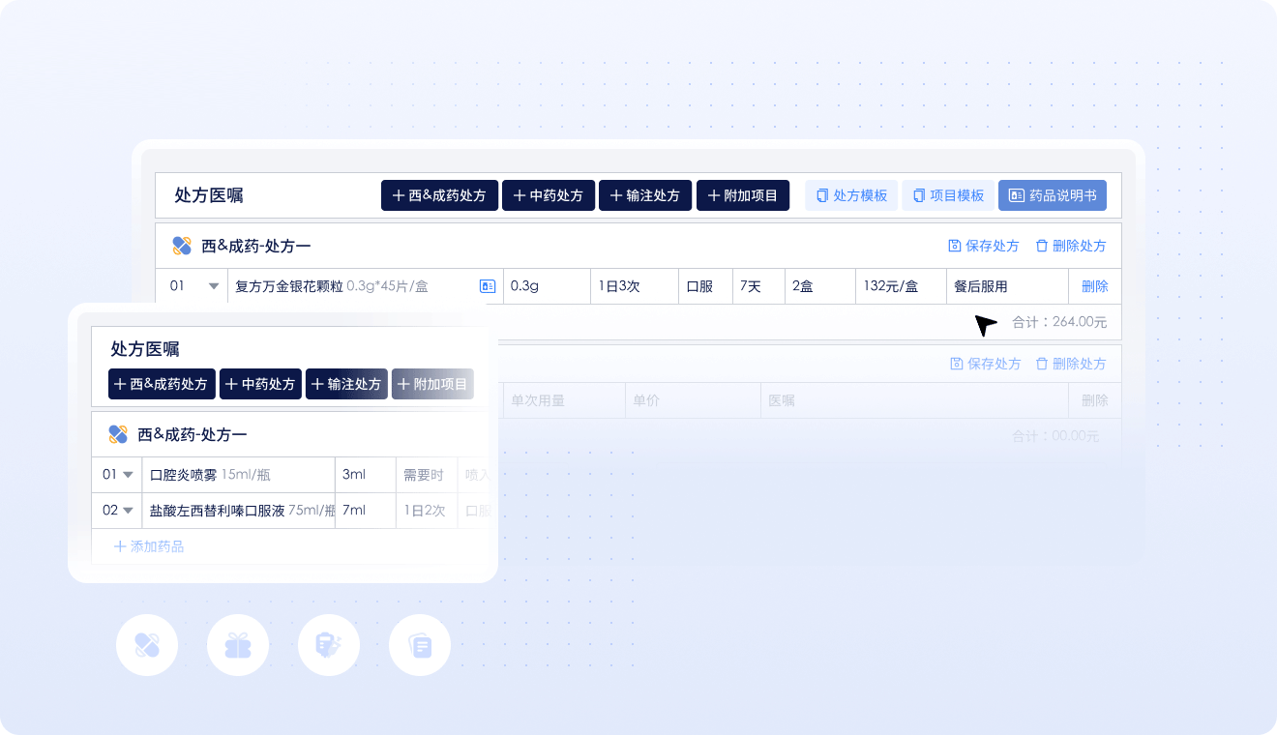
Task: Expand the 01 dropdown beside 口腔炎喷雾
Action: (x=128, y=475)
